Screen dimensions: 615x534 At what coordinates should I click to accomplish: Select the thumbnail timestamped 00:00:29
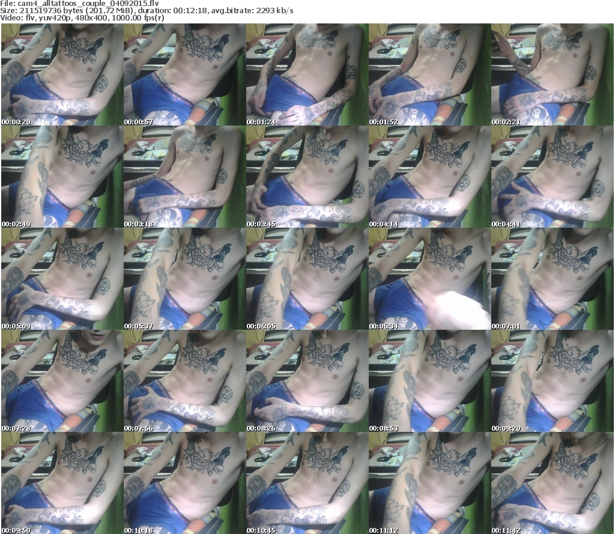[62, 74]
